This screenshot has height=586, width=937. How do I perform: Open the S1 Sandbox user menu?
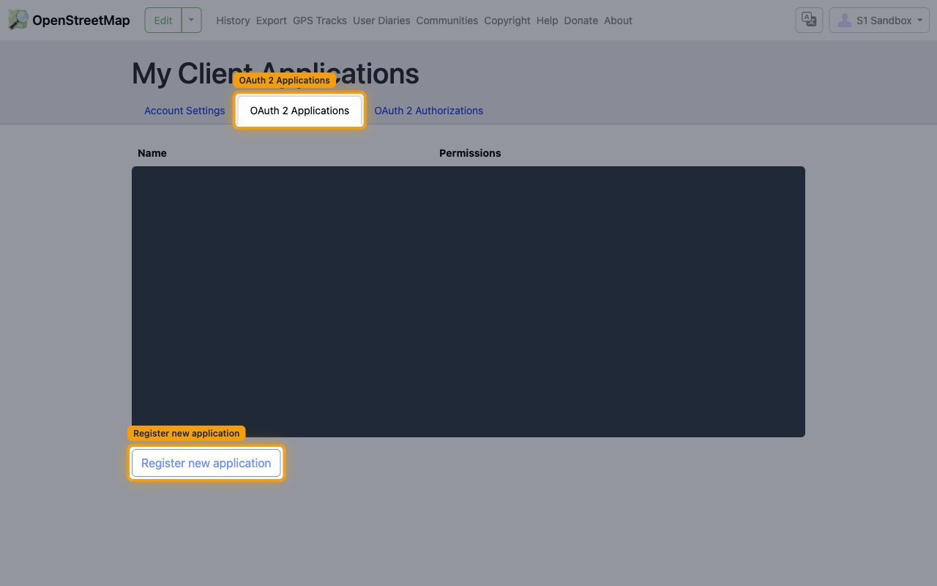pyautogui.click(x=879, y=21)
